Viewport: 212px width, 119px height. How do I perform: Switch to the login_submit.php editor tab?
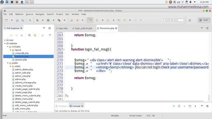(82, 28)
